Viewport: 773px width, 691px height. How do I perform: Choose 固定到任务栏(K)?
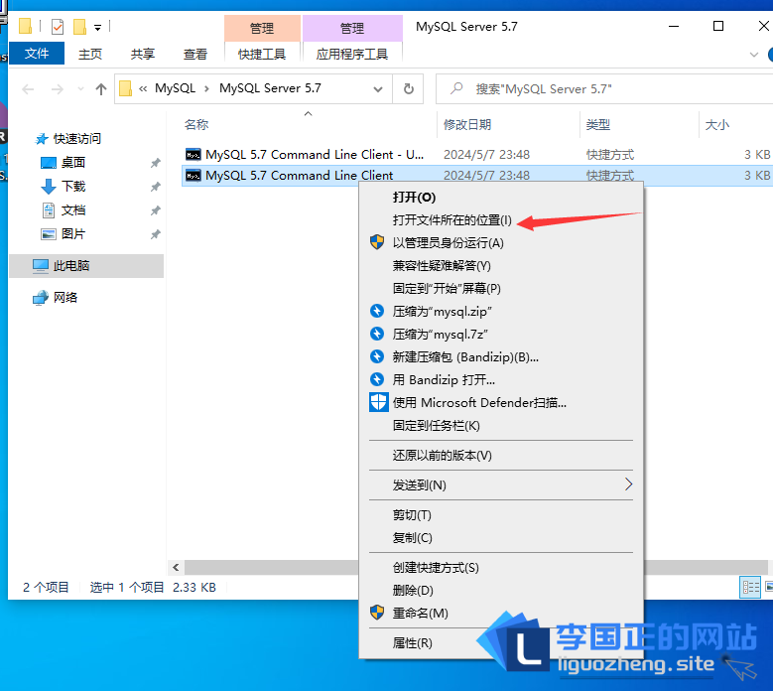click(501, 426)
